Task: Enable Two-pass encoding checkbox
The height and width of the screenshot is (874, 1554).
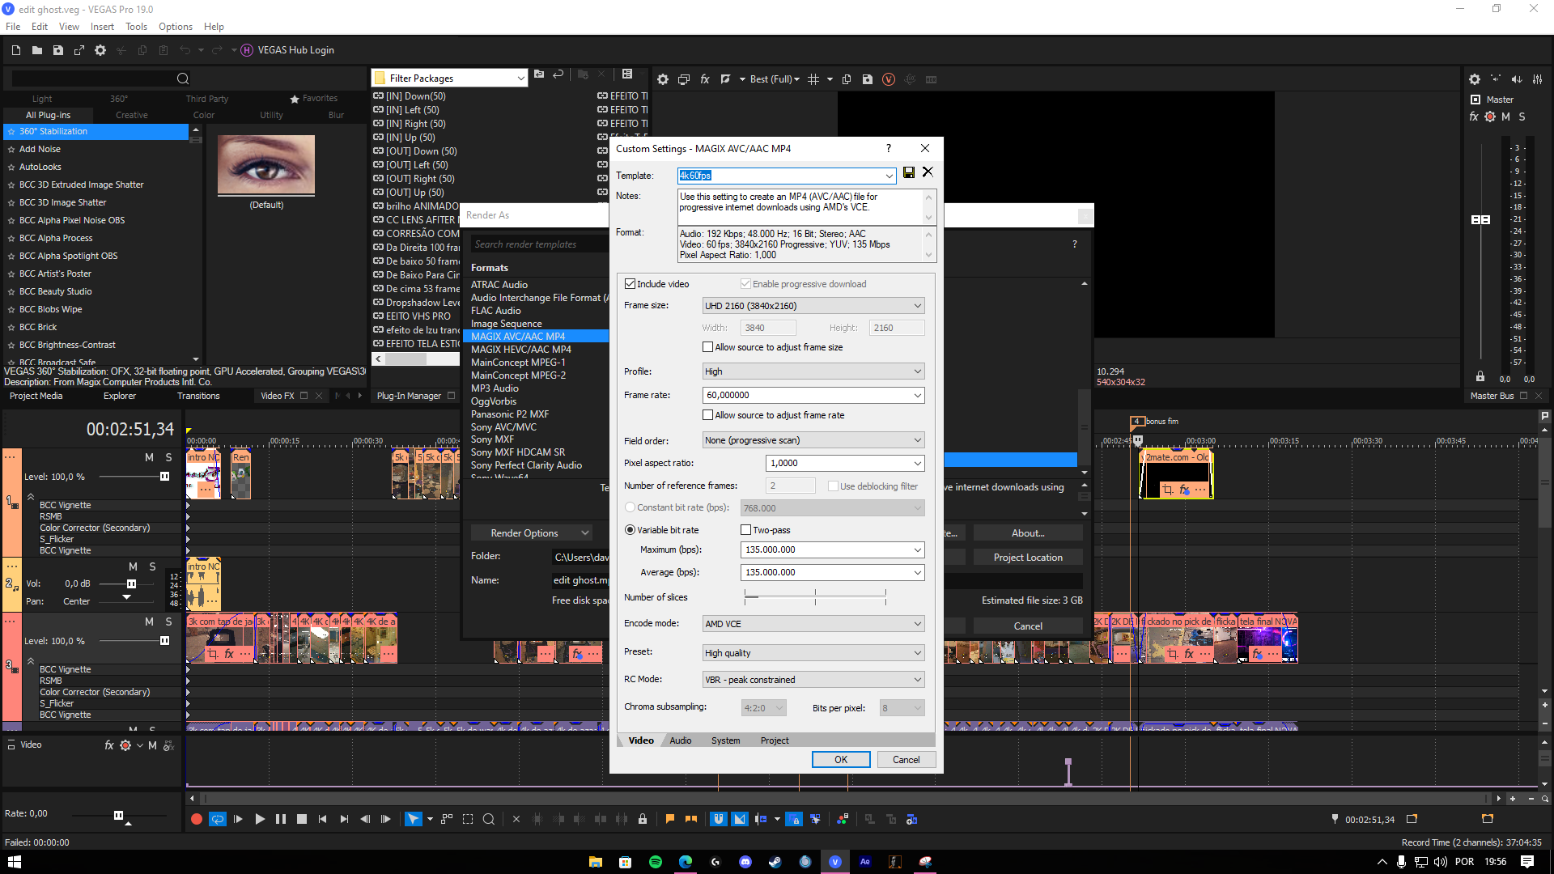Action: (746, 530)
